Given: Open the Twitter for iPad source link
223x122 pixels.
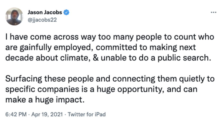Looking at the screenshot, I should click(87, 114).
